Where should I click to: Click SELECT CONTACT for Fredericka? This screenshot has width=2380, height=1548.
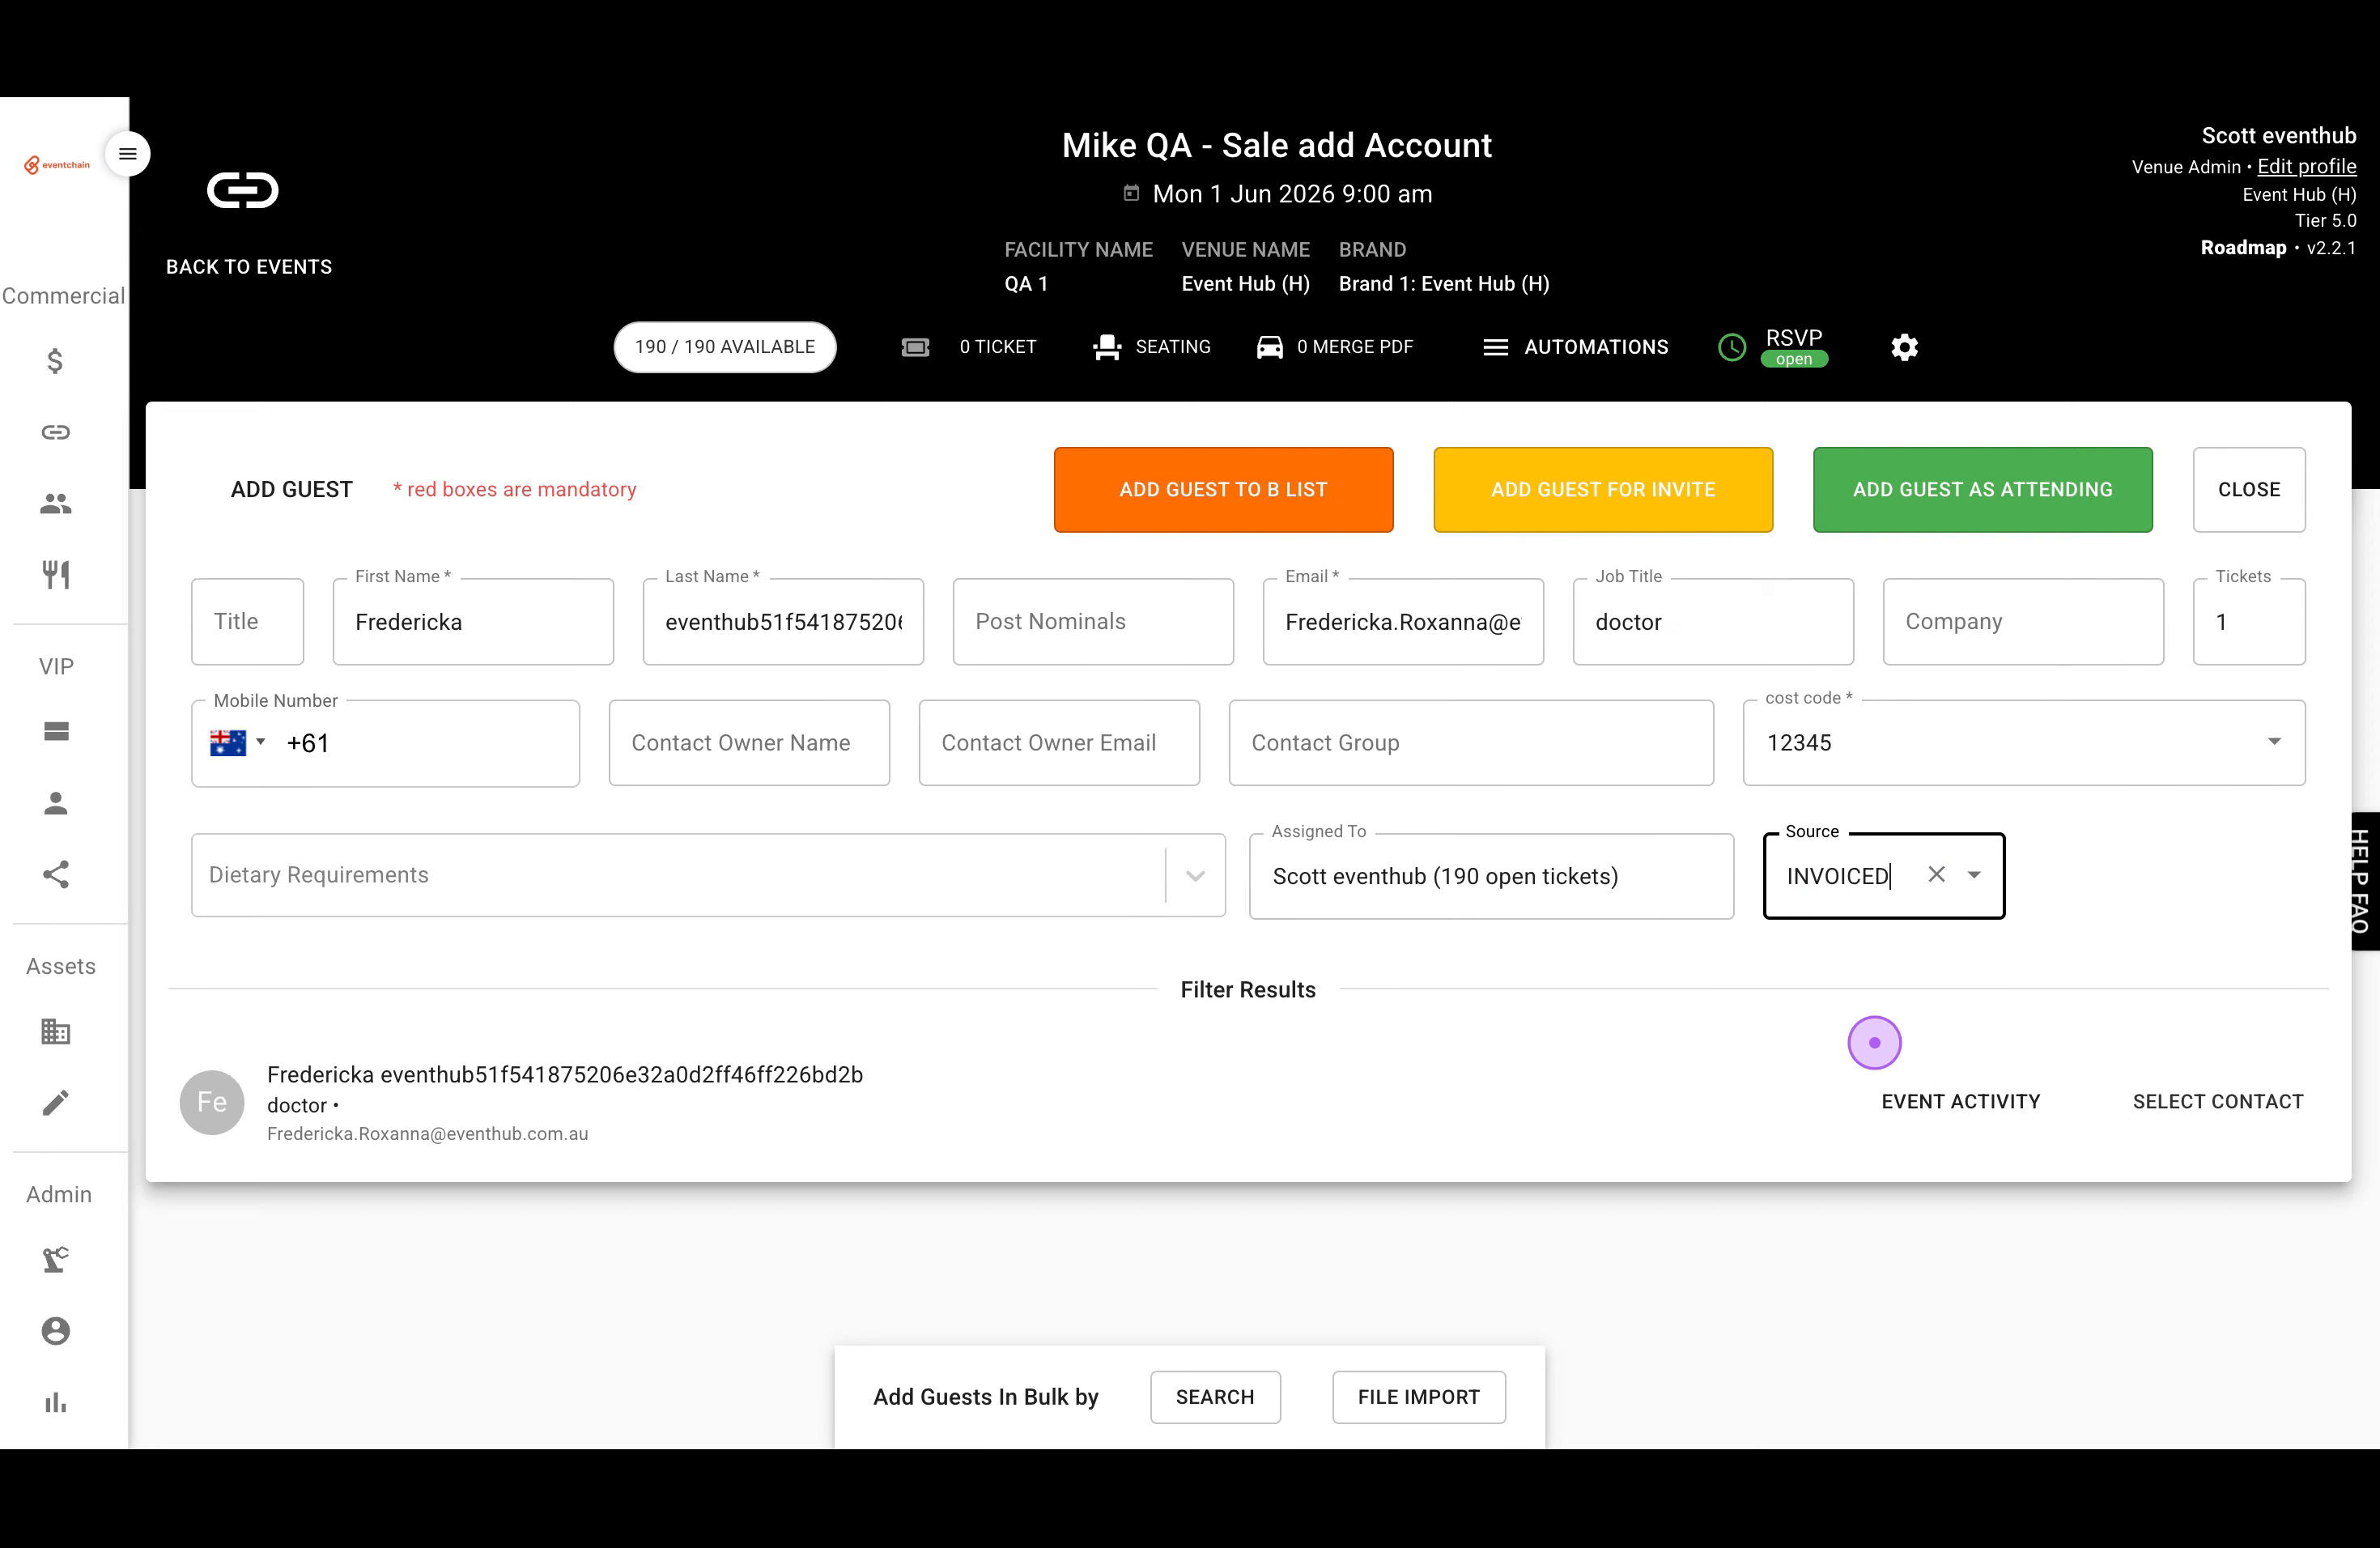tap(2217, 1101)
